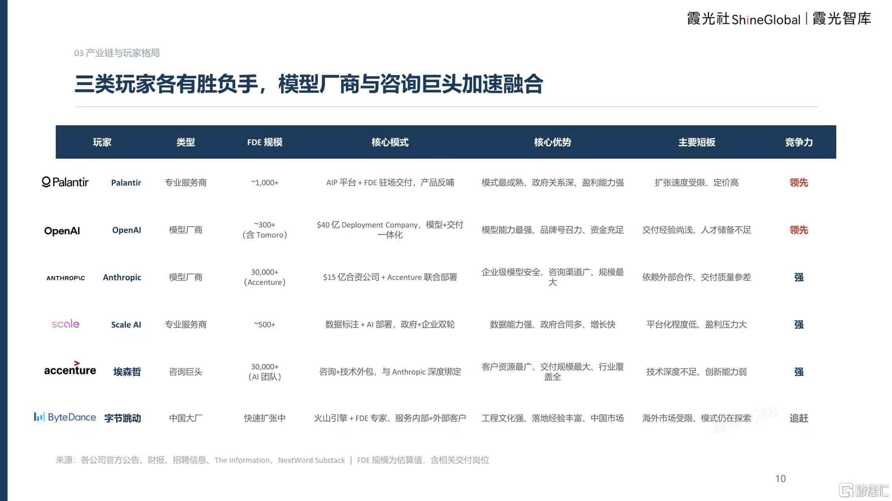Click 模型能力最强、品牌号召力 cell
Image resolution: width=892 pixels, height=501 pixels.
(x=552, y=230)
